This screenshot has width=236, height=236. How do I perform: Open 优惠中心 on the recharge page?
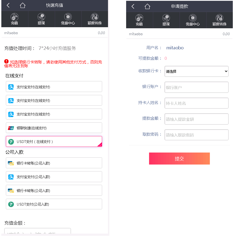tap(68, 19)
